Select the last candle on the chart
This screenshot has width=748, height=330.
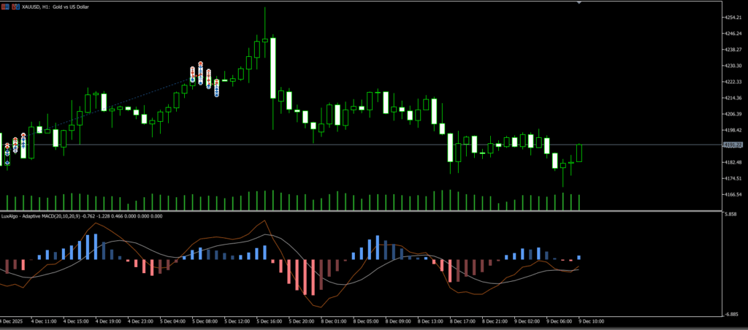click(580, 153)
